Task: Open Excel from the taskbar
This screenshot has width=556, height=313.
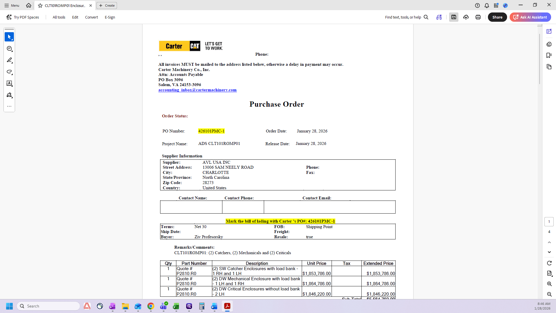Action: [x=176, y=306]
